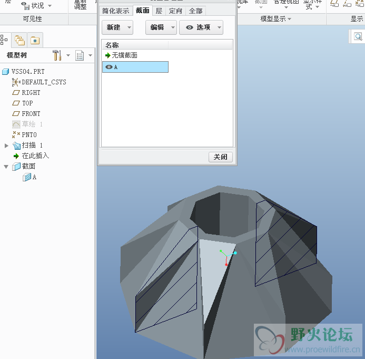Click the model tree show list icon
Screen dimensions: 365x359
point(80,55)
